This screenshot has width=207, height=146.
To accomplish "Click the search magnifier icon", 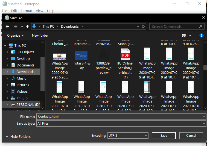I will tap(200, 27).
